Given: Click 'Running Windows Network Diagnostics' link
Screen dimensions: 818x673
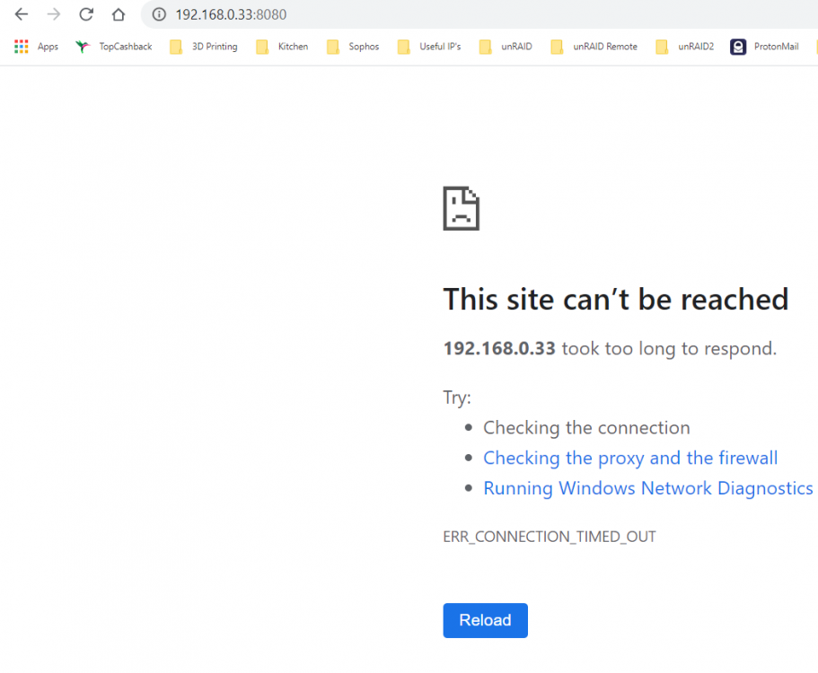Looking at the screenshot, I should tap(648, 488).
